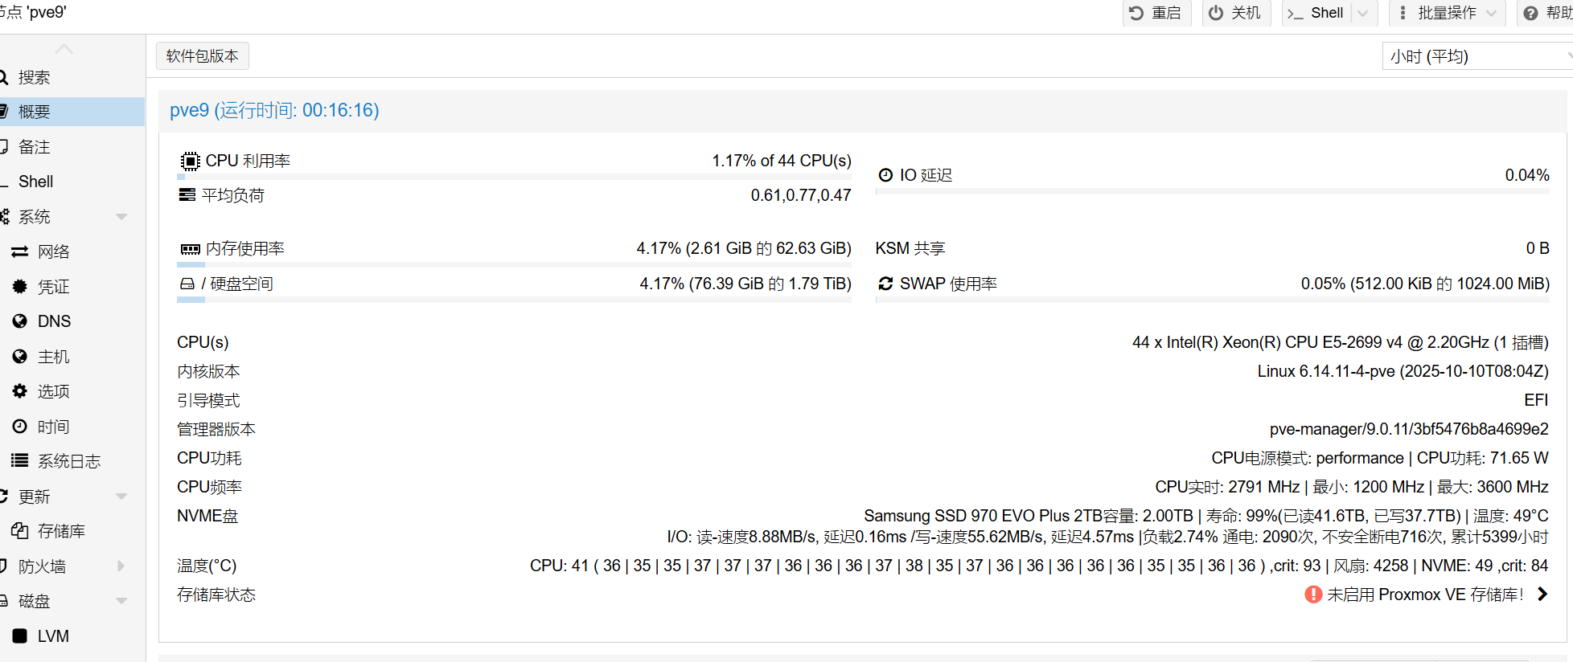This screenshot has width=1573, height=662.
Task: Click the repository (存储库) files icon
Action: coord(20,531)
